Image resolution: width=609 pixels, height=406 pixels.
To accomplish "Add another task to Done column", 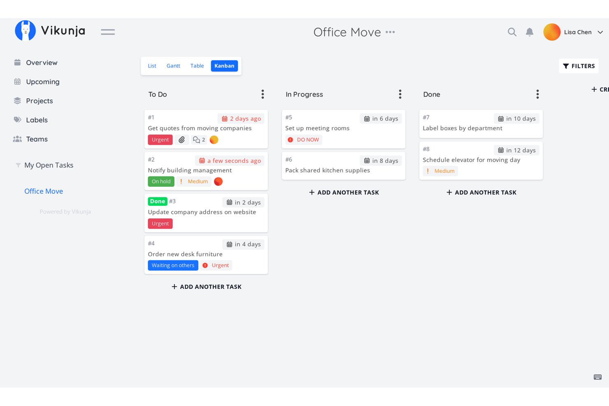I will point(481,192).
